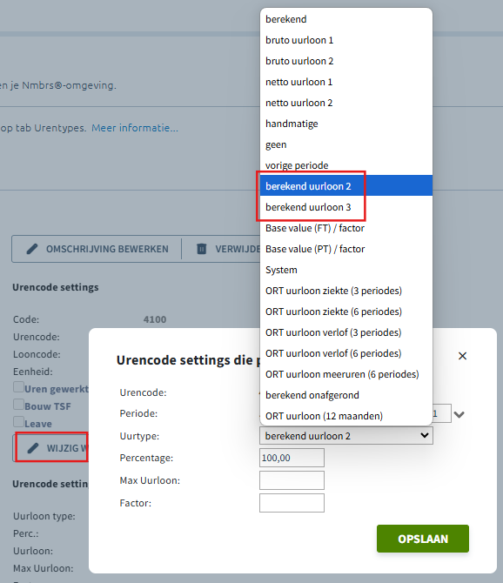Select 'berekend onafgerond' from the list

346,395
